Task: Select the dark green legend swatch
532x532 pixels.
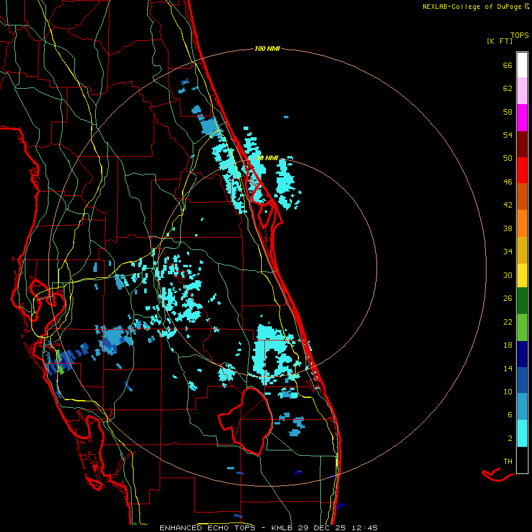Action: [522, 301]
